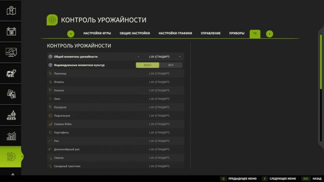
Task: Click the green vertical scrollbar thumb
Action: point(321,62)
